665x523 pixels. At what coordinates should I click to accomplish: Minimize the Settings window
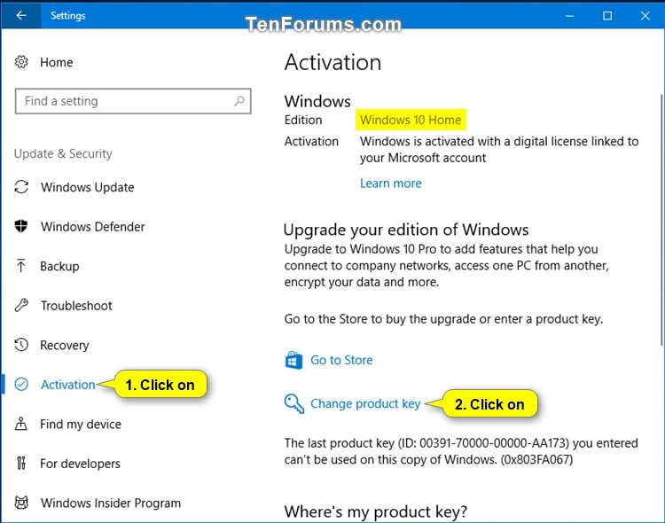(569, 16)
